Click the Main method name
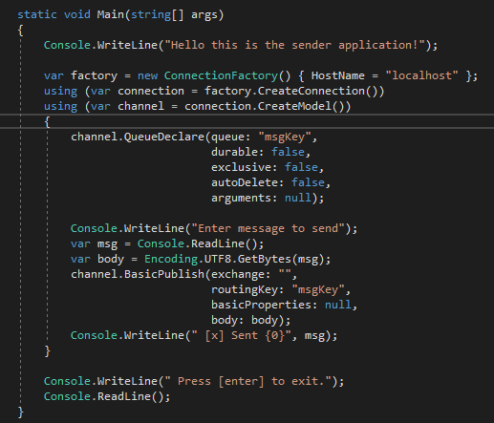Image resolution: width=494 pixels, height=423 pixels. pyautogui.click(x=110, y=14)
